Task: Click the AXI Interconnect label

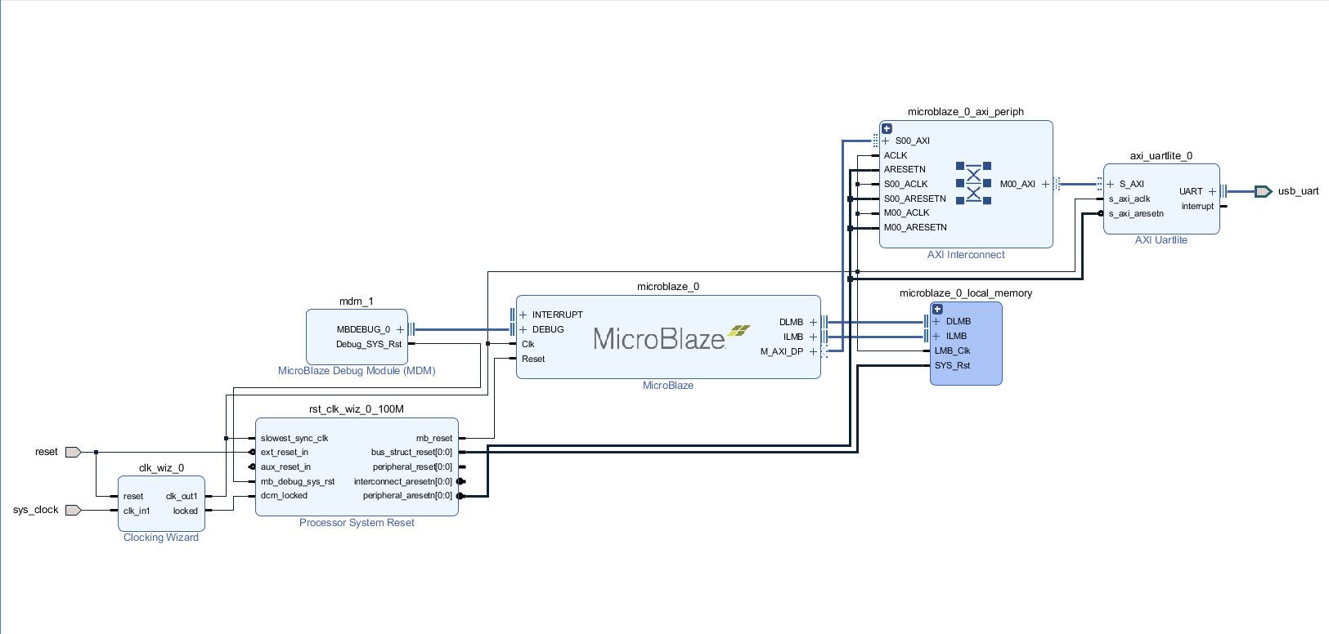Action: click(966, 255)
